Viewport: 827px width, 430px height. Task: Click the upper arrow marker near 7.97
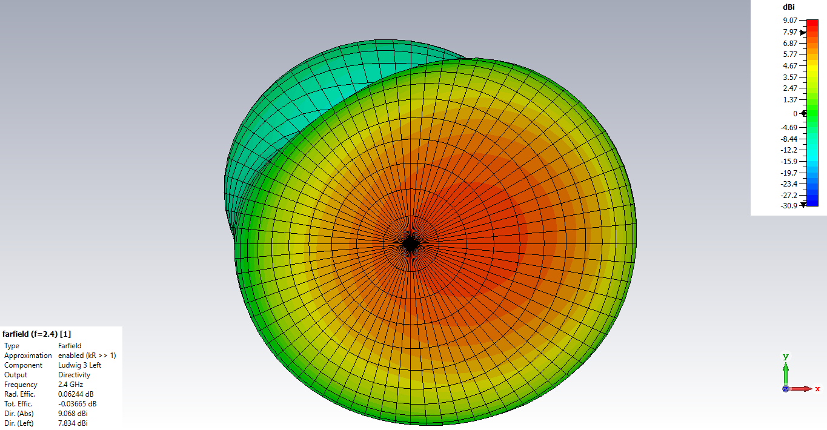(803, 33)
